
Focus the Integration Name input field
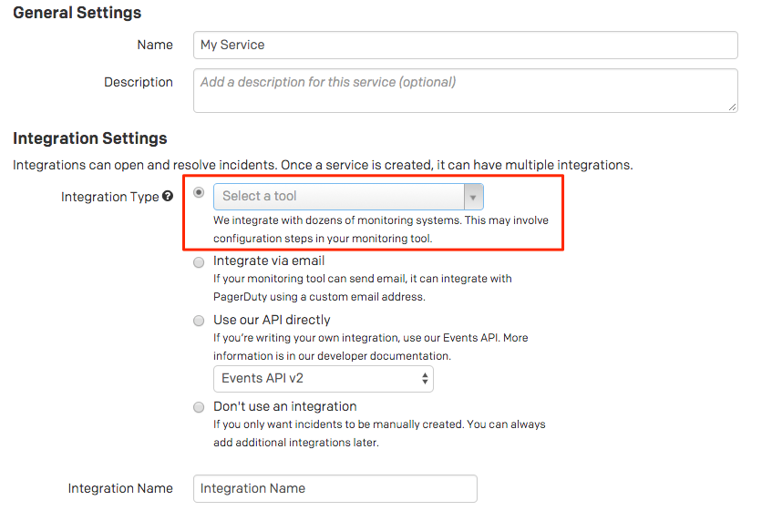335,488
